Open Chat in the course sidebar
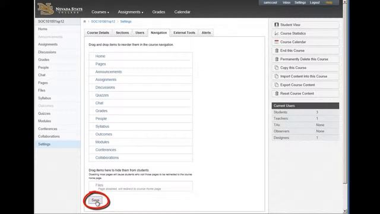Image resolution: width=380 pixels, height=214 pixels. 42,75
